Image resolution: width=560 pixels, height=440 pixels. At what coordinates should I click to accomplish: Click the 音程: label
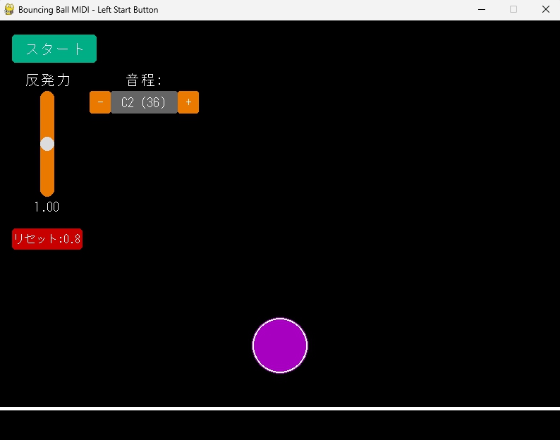click(144, 80)
